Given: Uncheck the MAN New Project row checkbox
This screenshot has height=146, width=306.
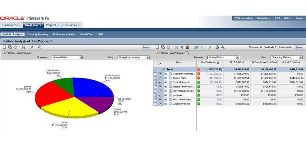Looking at the screenshot, I should click(x=160, y=100).
